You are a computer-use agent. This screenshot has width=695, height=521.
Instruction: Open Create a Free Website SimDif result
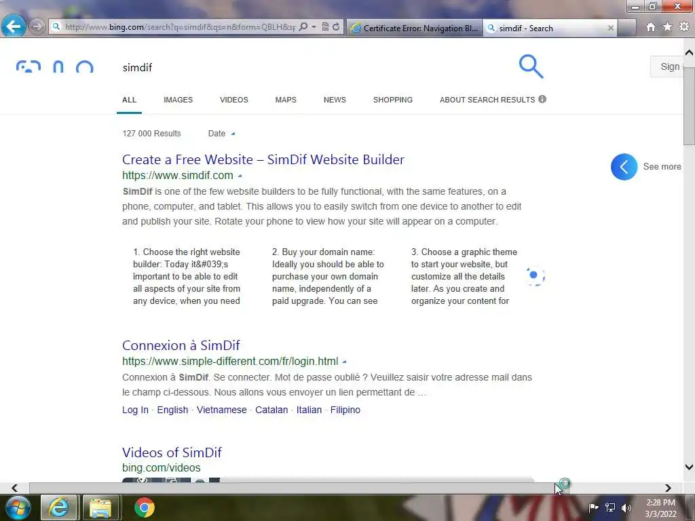pos(263,159)
